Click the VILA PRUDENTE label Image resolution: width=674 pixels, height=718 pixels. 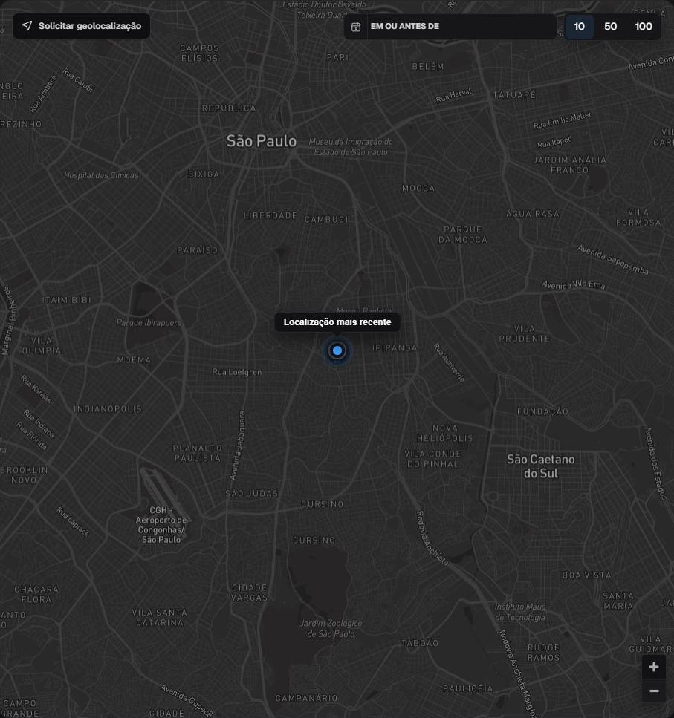(x=524, y=334)
